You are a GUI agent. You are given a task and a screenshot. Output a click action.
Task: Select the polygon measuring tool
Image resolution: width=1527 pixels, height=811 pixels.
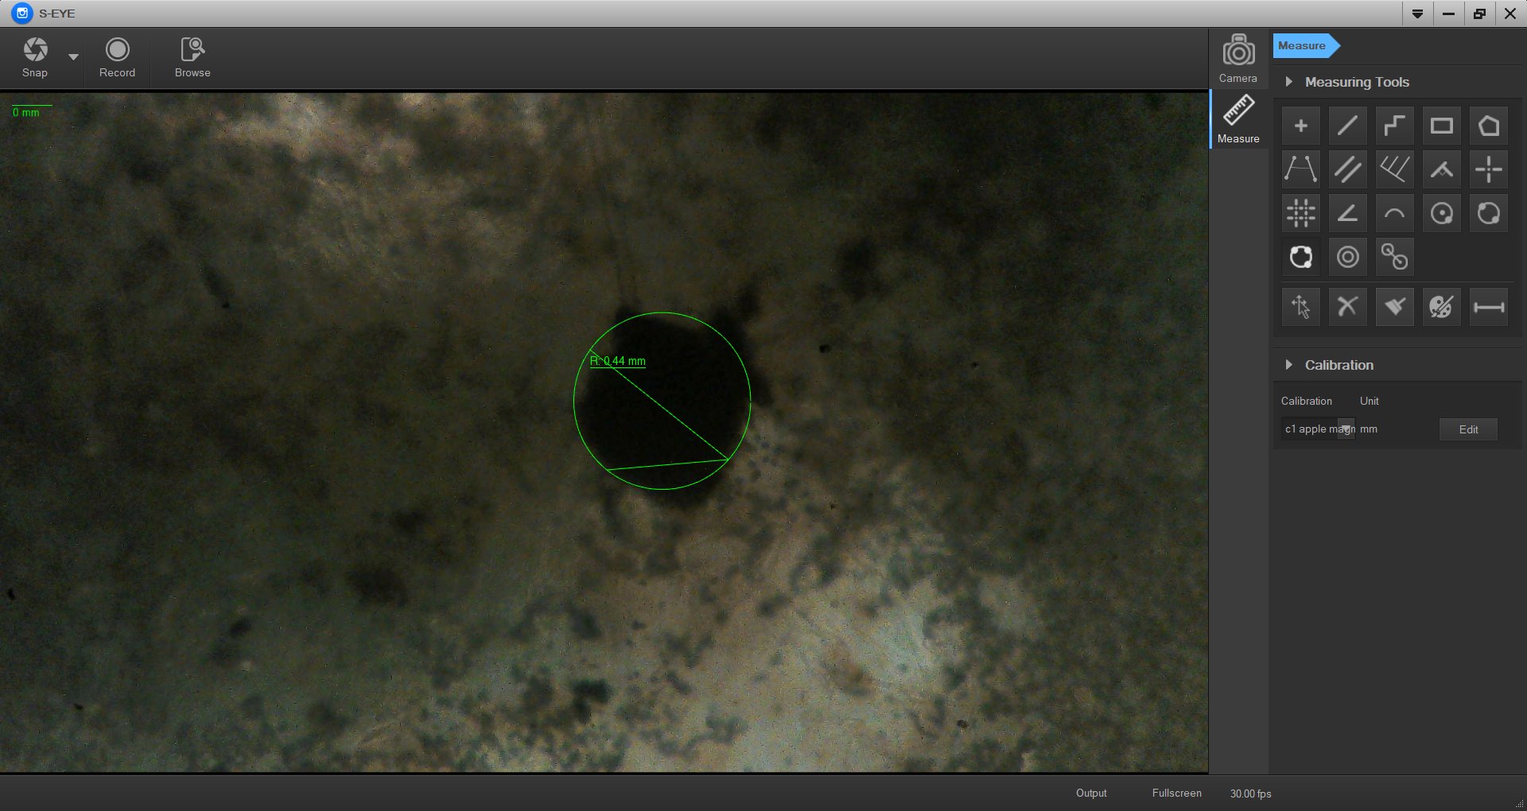click(x=1489, y=126)
